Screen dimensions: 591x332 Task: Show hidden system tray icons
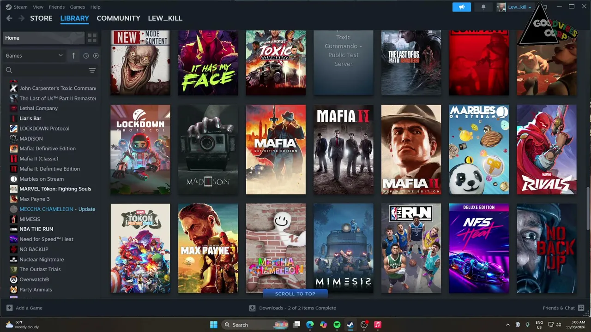508,325
